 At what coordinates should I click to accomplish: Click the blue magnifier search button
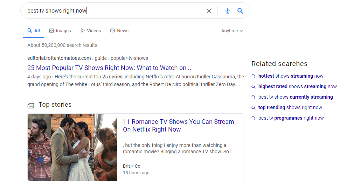(240, 11)
